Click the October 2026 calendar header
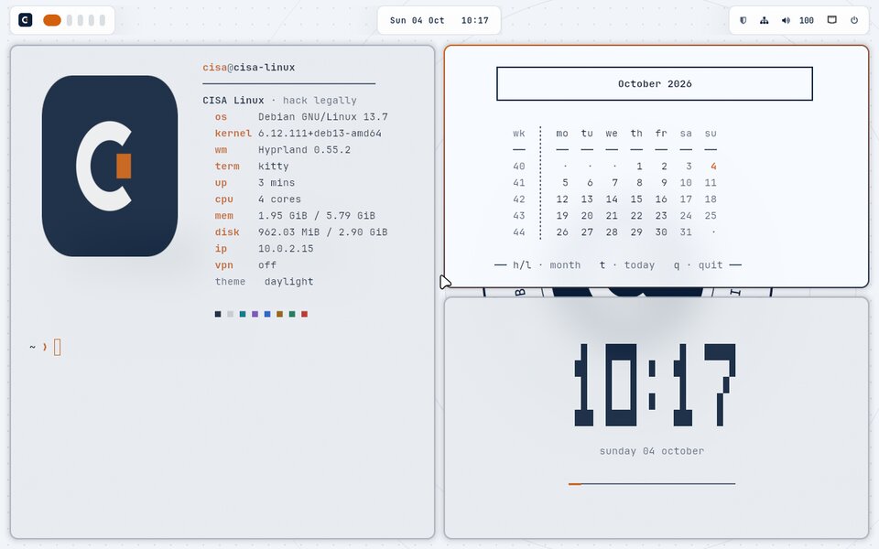The height and width of the screenshot is (549, 879). pos(654,83)
